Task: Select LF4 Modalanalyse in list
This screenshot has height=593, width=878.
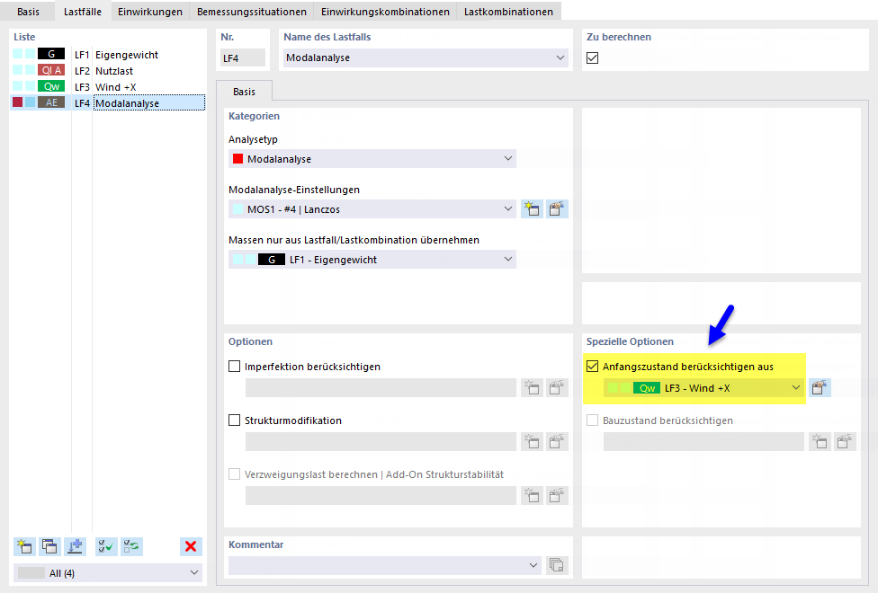Action: click(x=108, y=103)
